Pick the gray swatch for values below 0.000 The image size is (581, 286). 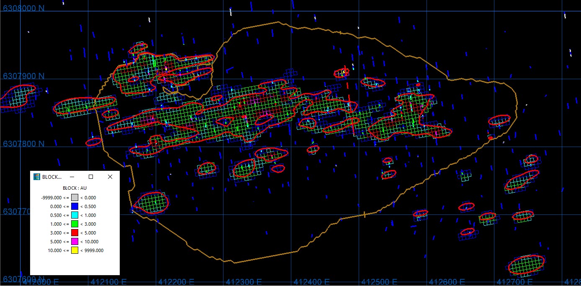75,198
